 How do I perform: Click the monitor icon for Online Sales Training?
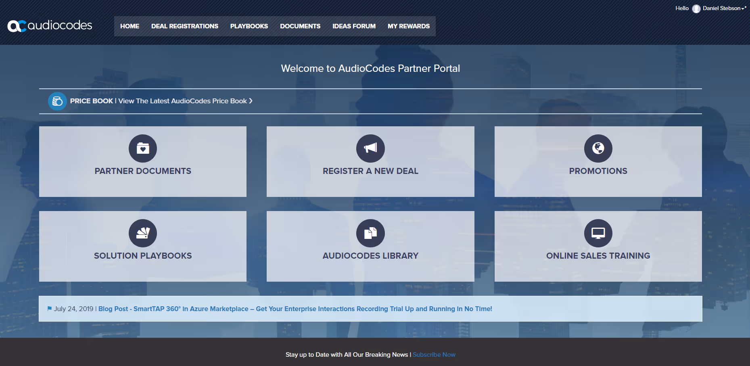click(x=598, y=233)
